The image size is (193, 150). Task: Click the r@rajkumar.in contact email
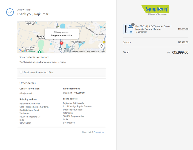click(26, 93)
